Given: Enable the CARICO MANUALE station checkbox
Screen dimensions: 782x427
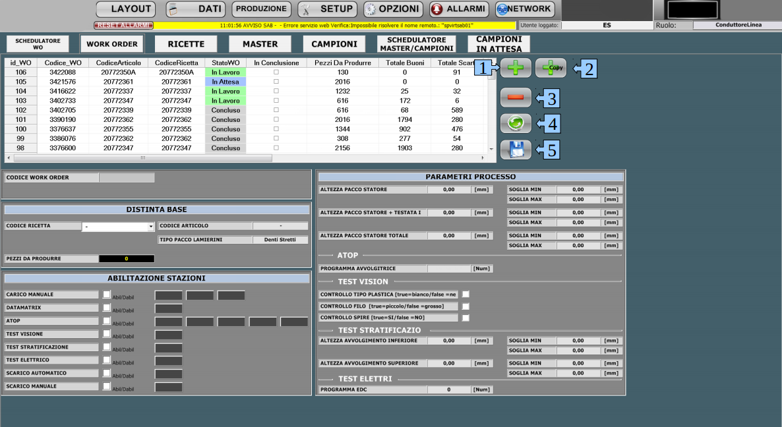Looking at the screenshot, I should click(107, 295).
